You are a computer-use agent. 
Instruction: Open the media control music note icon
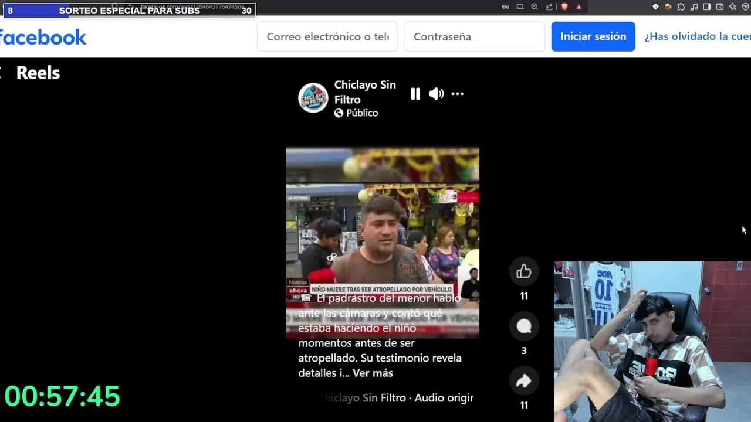tap(694, 7)
